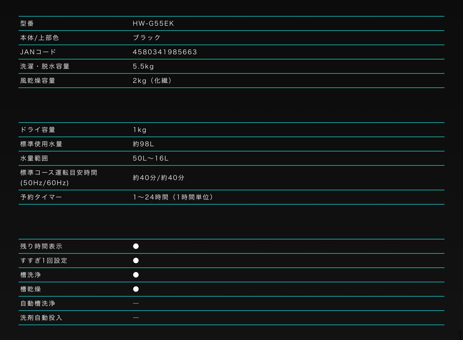This screenshot has height=340, width=463.
Task: Click the 風乾燥容量 label
Action: click(37, 81)
